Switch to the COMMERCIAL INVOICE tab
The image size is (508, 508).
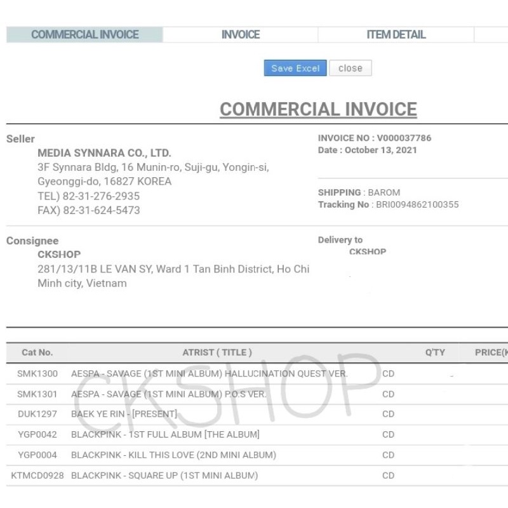click(84, 35)
